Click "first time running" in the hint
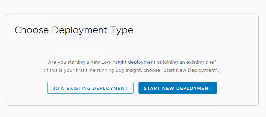Viewport: 266px width, 117px height. point(97,70)
